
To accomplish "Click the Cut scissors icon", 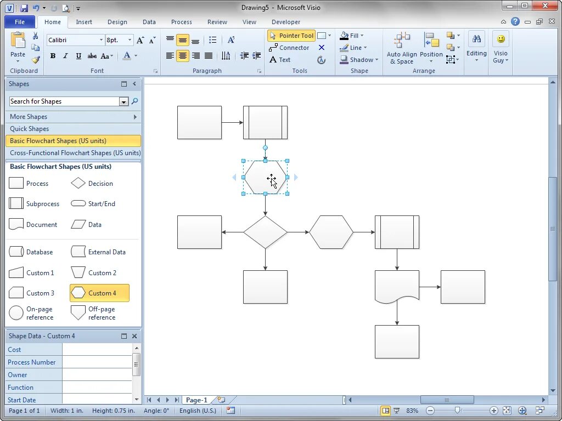I will pyautogui.click(x=35, y=36).
